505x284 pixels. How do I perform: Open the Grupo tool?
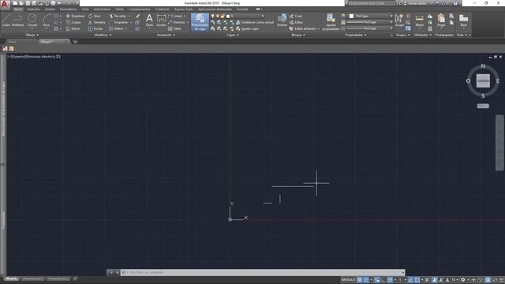tap(399, 21)
